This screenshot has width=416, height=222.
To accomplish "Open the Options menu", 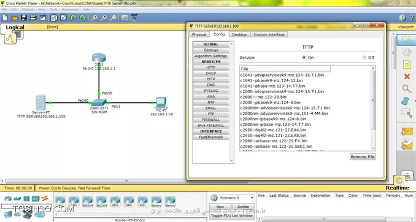I will [x=28, y=10].
